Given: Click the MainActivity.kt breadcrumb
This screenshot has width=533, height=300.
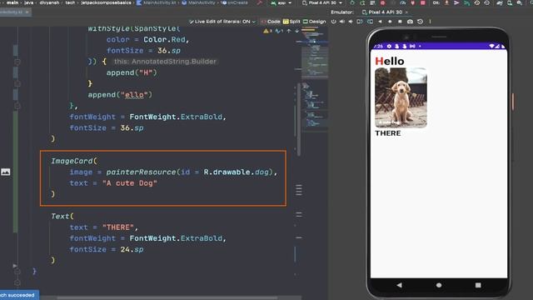Looking at the screenshot, I should coord(157,2).
